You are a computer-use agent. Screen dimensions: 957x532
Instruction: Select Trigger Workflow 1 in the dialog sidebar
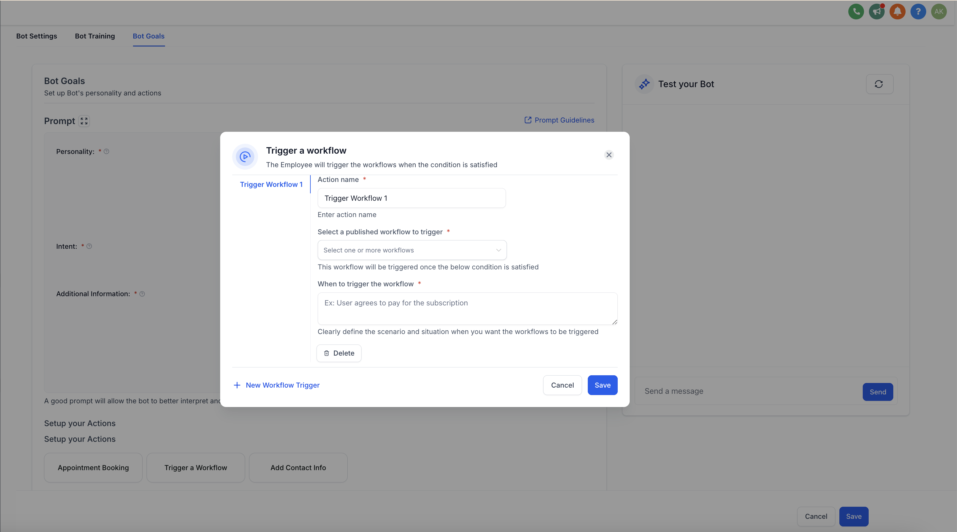271,184
